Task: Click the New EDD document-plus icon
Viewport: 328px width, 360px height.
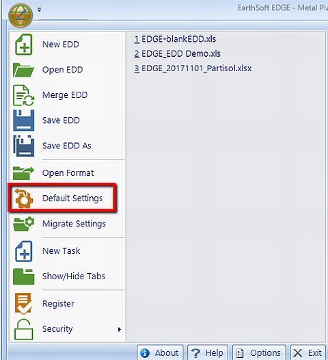Action: (24, 44)
